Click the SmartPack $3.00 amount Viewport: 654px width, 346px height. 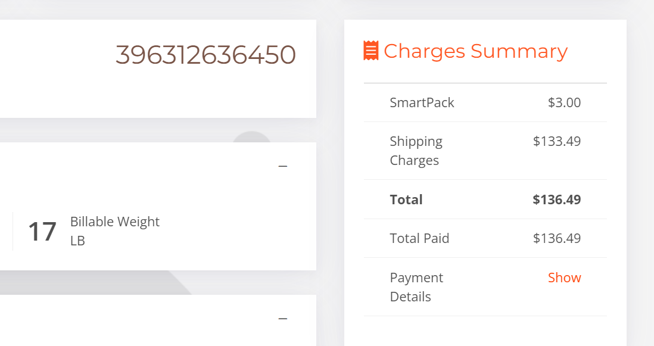click(x=564, y=102)
